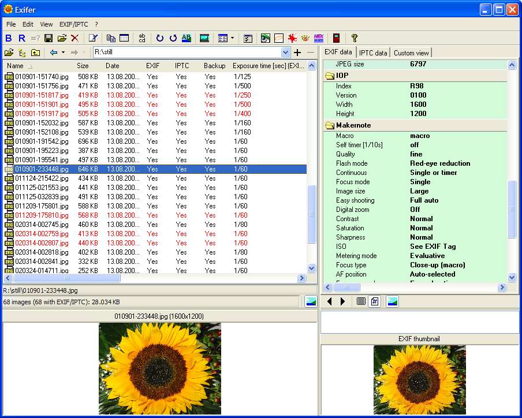Open the EXIF/IPTC menu
The height and width of the screenshot is (418, 522).
point(73,24)
